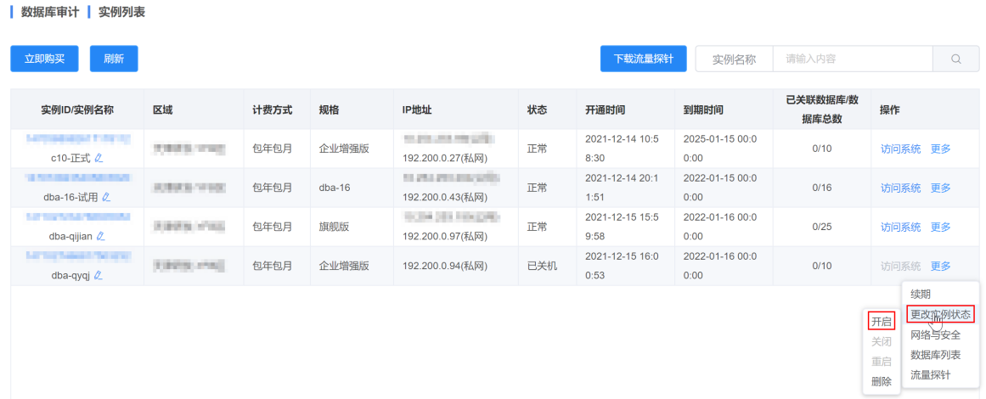Image resolution: width=986 pixels, height=399 pixels.
Task: Click the 数据库审计 breadcrumb title
Action: click(x=50, y=11)
